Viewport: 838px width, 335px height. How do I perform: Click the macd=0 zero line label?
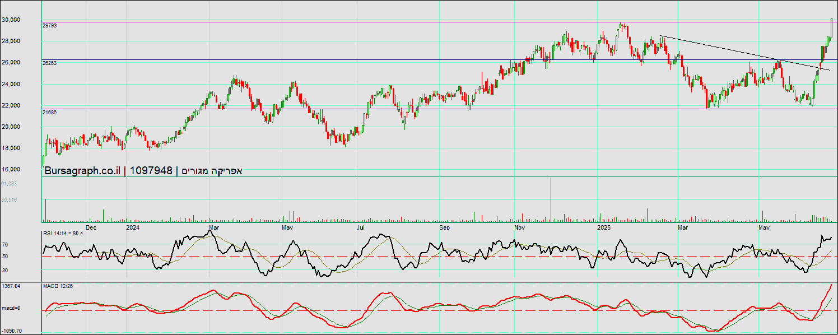[x=10, y=308]
